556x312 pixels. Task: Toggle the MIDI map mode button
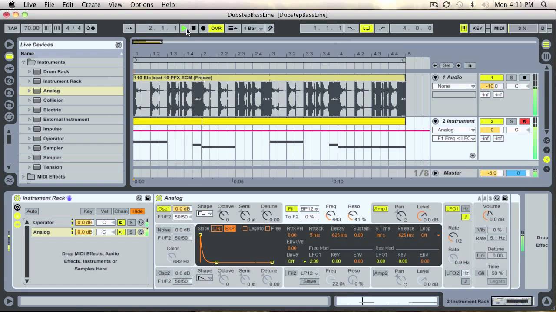(x=499, y=28)
